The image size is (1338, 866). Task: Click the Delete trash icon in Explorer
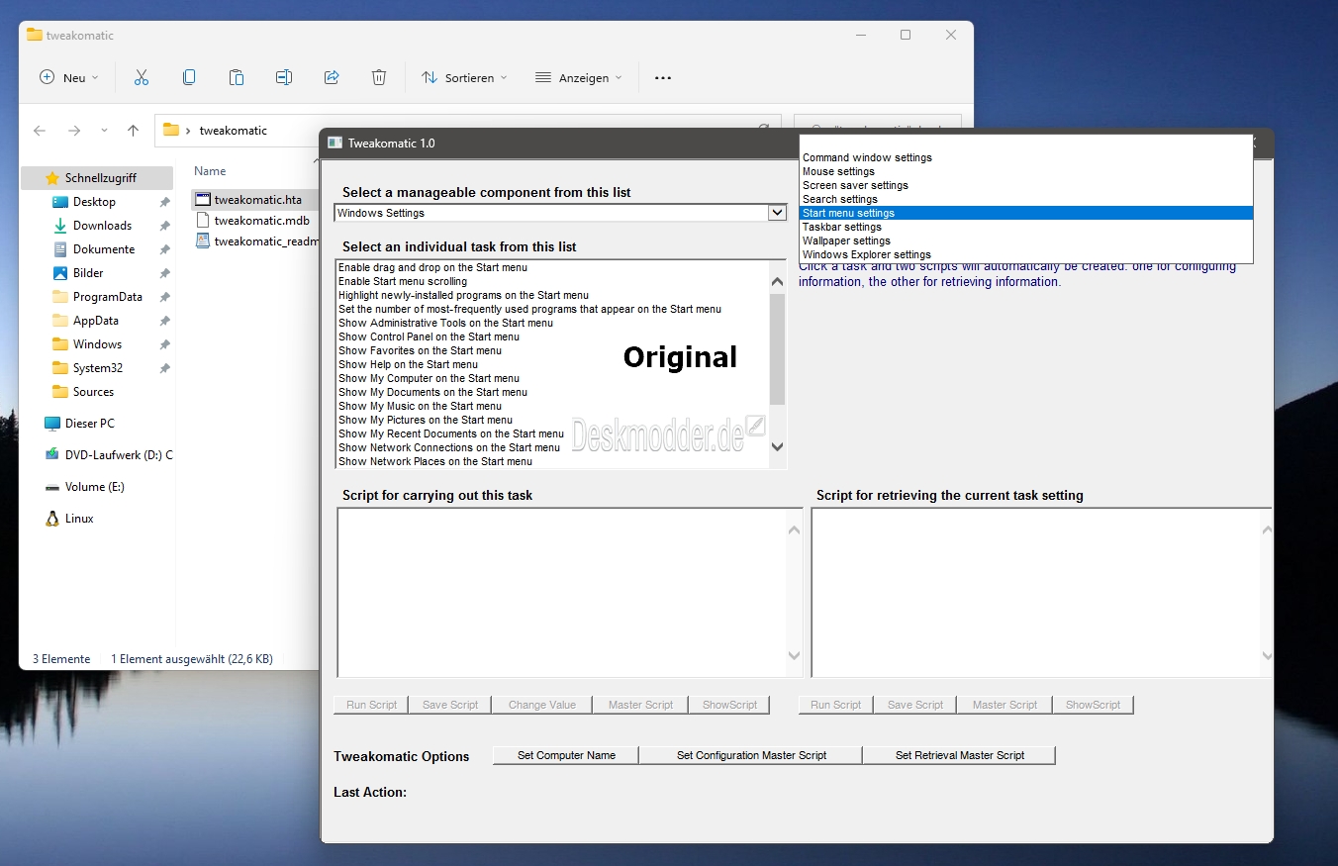click(x=379, y=77)
